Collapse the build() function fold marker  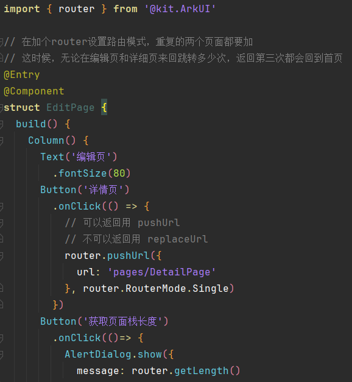1,124
